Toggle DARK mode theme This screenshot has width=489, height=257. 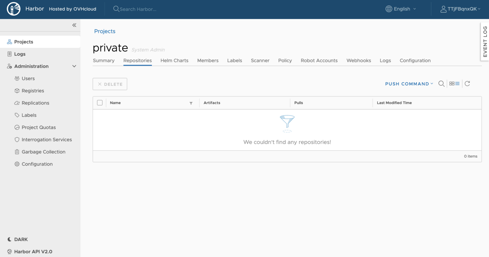pyautogui.click(x=17, y=239)
